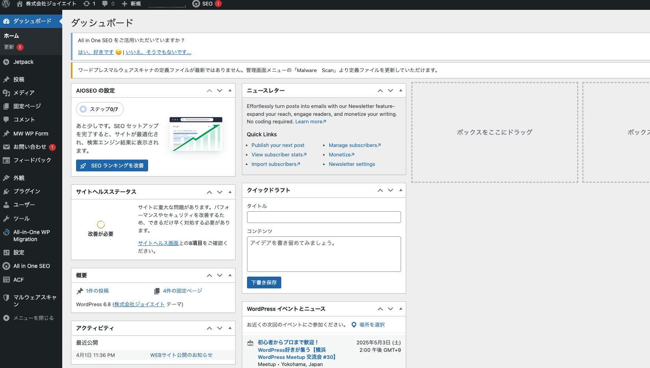Click Manage subscribers link
Image resolution: width=650 pixels, height=368 pixels.
tap(355, 145)
